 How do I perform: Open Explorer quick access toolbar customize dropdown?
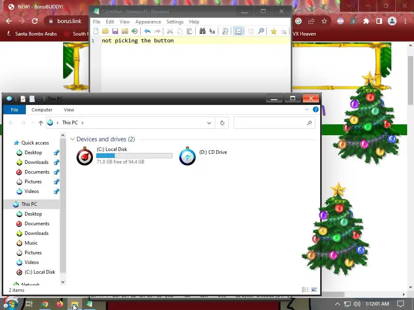(x=39, y=99)
